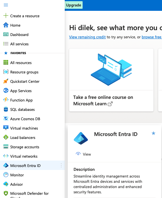Select the Storage accounts label
162x198 pixels.
pyautogui.click(x=25, y=147)
